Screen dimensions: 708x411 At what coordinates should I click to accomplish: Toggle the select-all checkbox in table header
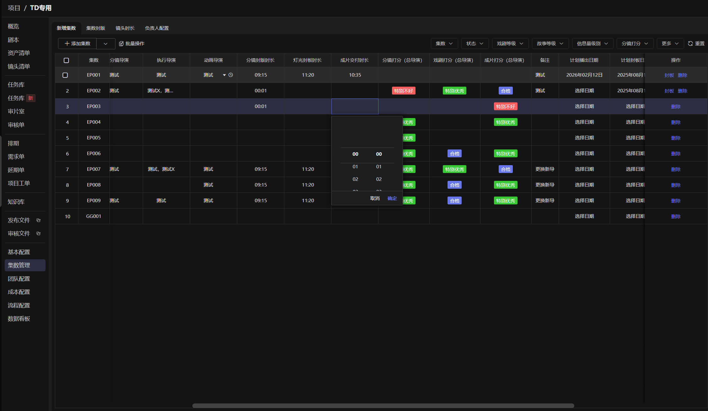(x=66, y=60)
